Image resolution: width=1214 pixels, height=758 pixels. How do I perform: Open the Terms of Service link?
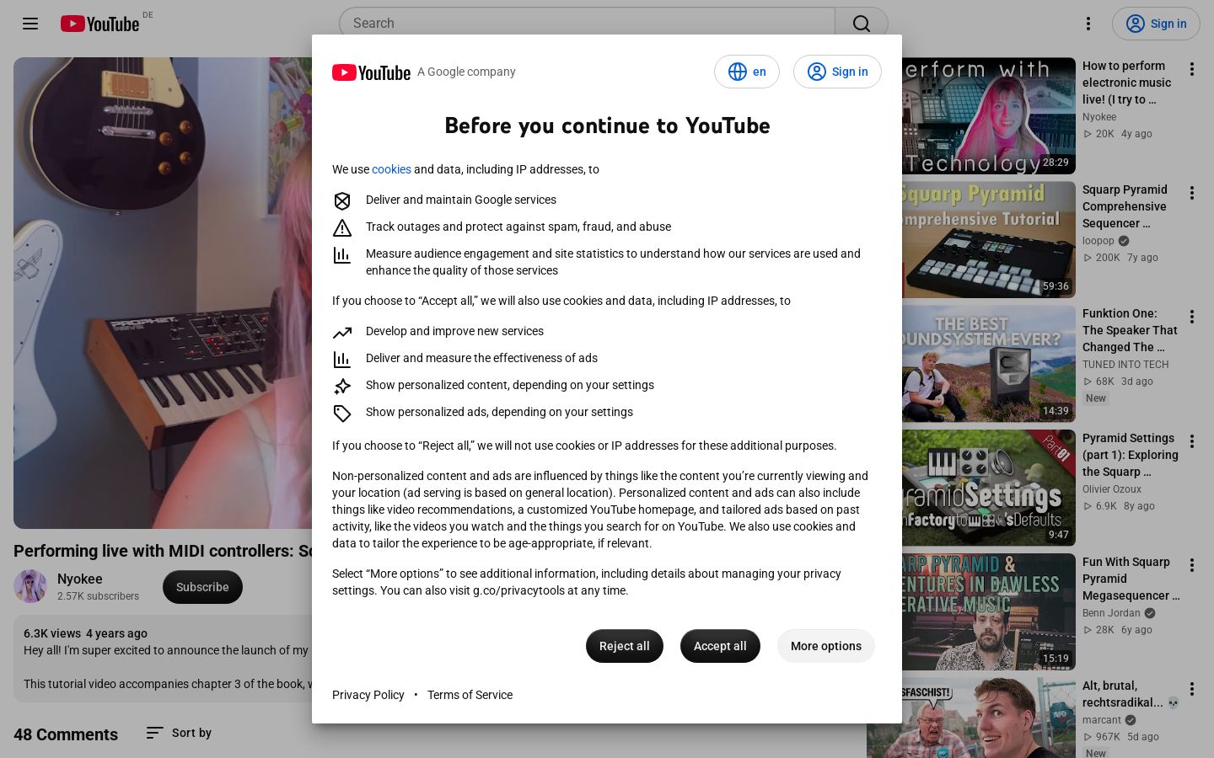click(470, 695)
